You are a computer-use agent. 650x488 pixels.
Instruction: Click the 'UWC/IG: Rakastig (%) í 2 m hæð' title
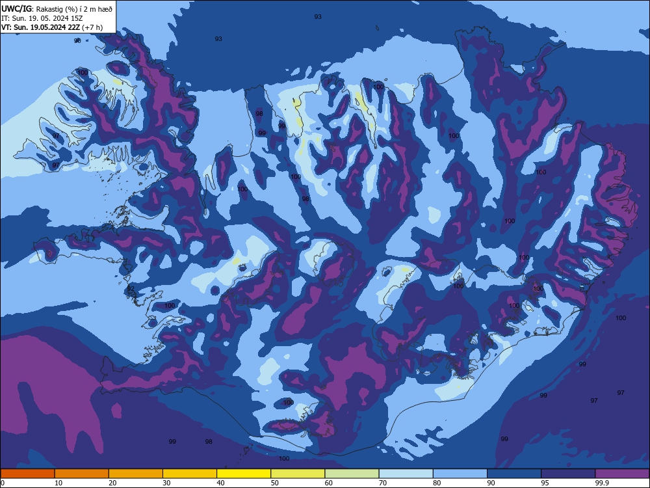[x=57, y=8]
